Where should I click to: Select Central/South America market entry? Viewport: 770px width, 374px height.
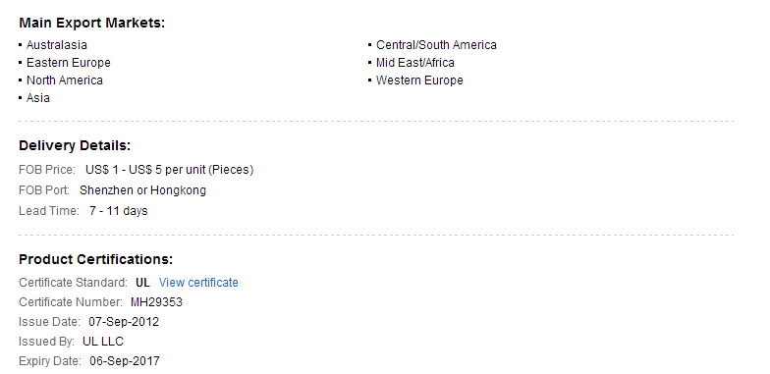(436, 45)
